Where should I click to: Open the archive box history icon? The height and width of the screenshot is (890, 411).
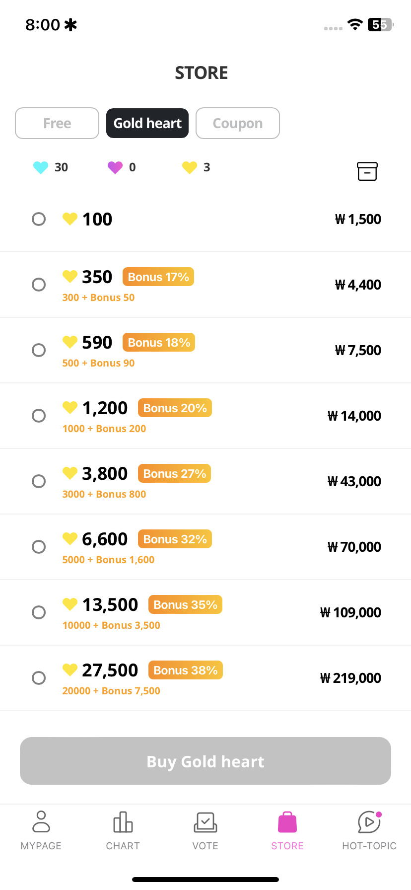click(367, 171)
